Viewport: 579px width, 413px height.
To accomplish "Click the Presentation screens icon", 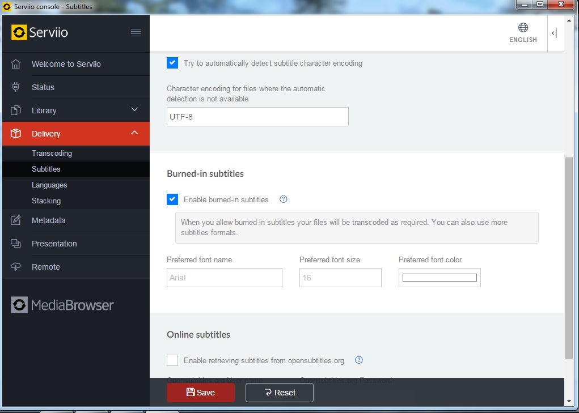I will click(16, 244).
